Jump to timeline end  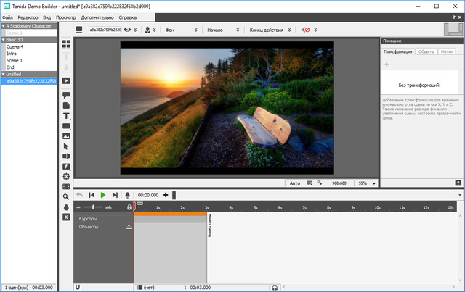[115, 195]
